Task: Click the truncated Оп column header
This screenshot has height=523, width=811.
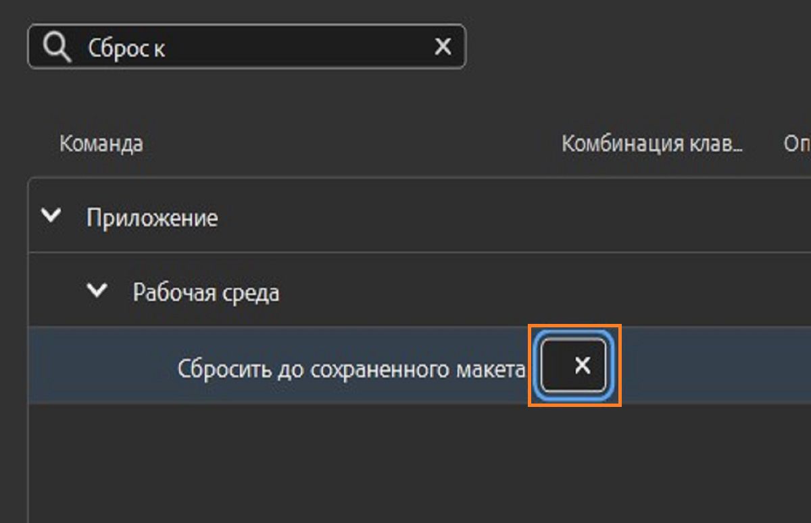Action: [799, 142]
